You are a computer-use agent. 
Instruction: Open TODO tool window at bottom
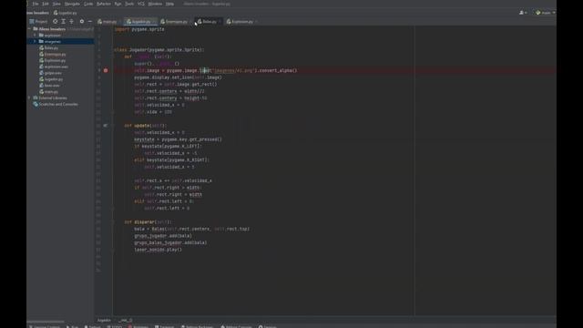(x=115, y=326)
